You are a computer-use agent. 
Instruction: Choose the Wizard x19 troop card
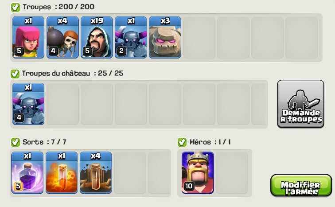point(97,37)
